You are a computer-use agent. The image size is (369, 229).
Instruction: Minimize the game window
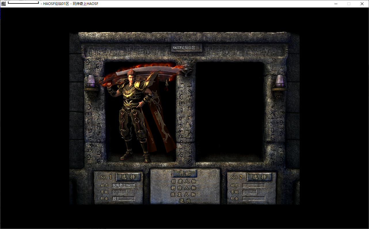coord(336,4)
